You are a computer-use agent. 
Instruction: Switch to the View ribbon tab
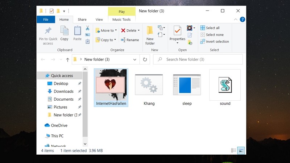click(99, 20)
